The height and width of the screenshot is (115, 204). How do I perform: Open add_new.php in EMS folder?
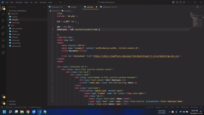point(17,28)
